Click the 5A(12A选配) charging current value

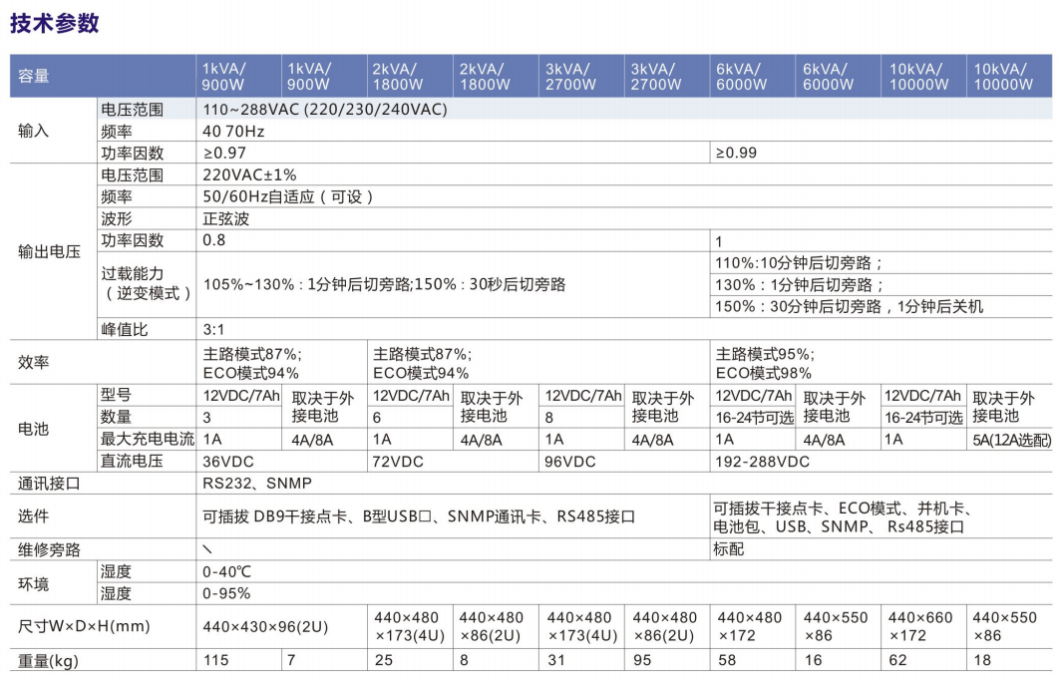[1012, 441]
